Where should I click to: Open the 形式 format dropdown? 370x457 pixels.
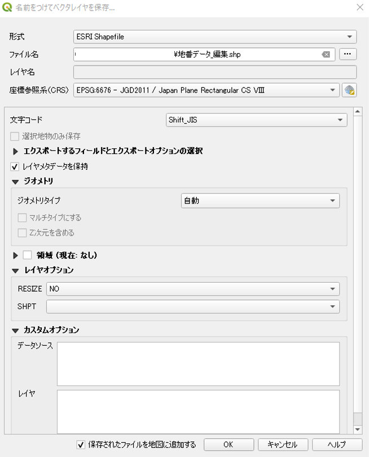click(215, 37)
